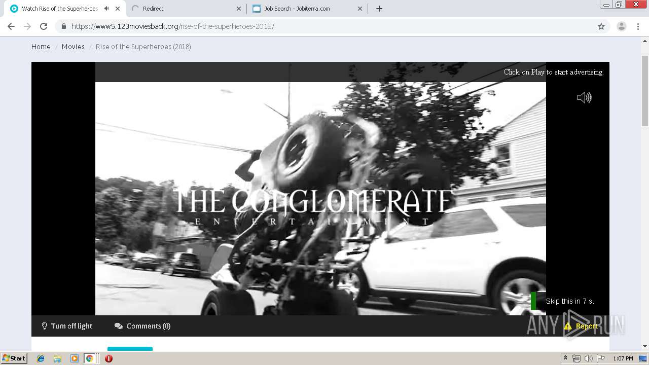
Task: View site security lock info
Action: click(x=63, y=26)
